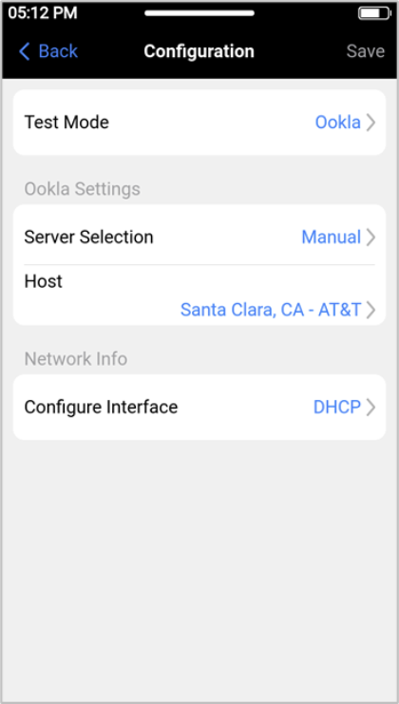Tap the back arrow chevron icon
399x704 pixels.
click(x=25, y=51)
